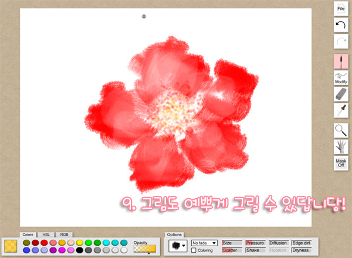Click the disabled Rotation slider
The width and height of the screenshot is (352, 258).
[x=279, y=250]
